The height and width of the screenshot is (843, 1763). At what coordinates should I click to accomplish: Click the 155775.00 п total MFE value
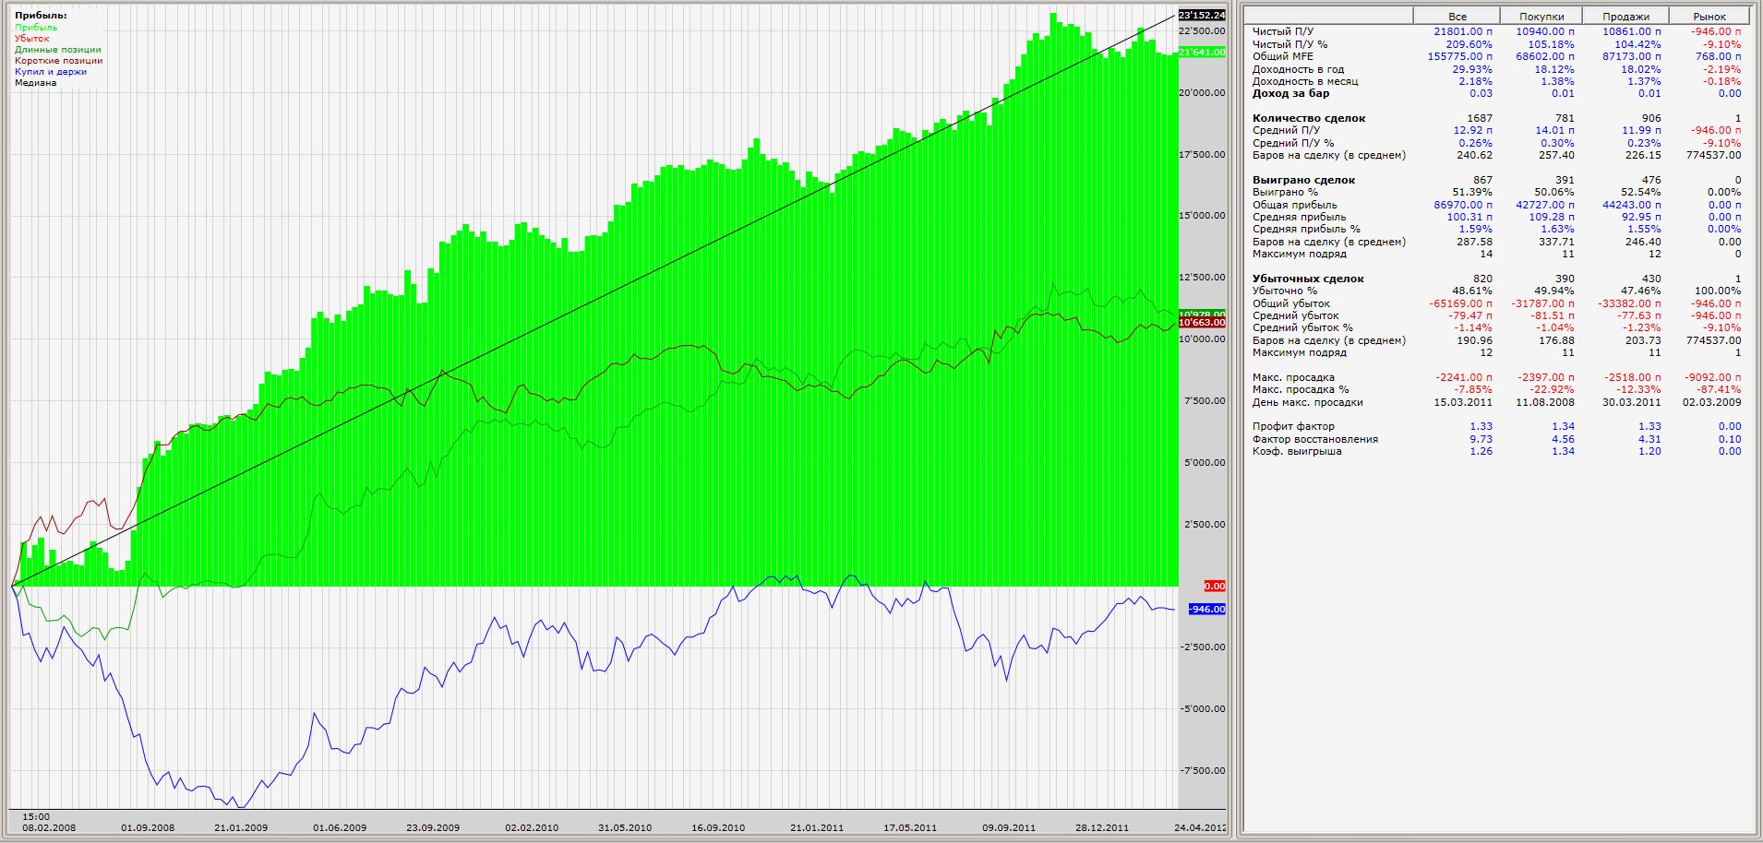click(x=1460, y=57)
